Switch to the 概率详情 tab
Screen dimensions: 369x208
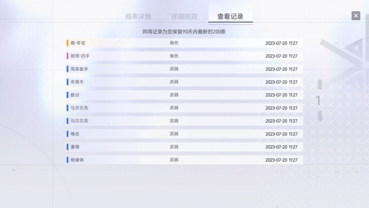138,16
